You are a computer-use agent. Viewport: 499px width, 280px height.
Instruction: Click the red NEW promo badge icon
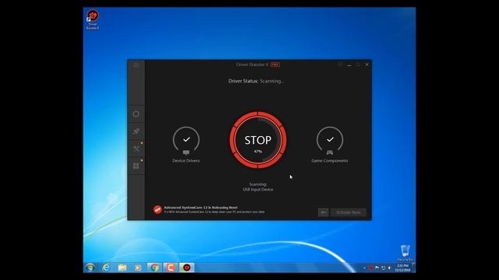pos(157,209)
